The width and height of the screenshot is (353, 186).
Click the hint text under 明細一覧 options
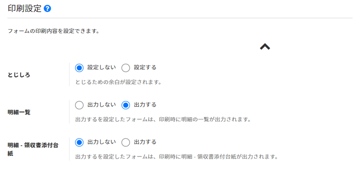(163, 120)
